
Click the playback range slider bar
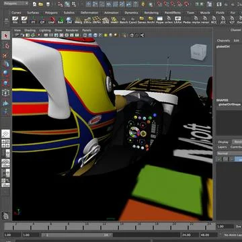(x=77, y=235)
